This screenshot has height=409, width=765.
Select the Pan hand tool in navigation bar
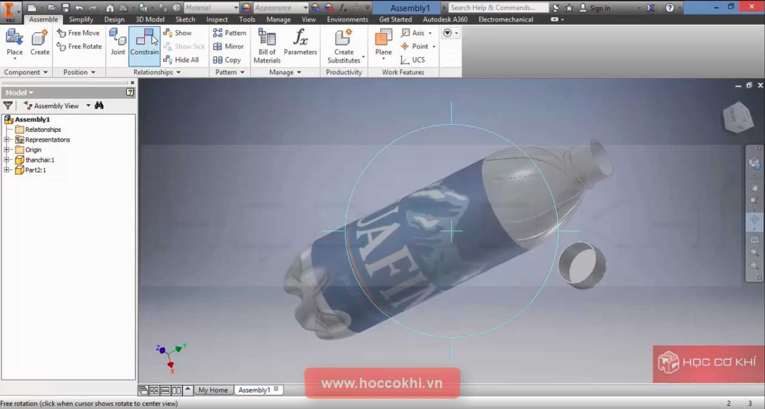(754, 187)
